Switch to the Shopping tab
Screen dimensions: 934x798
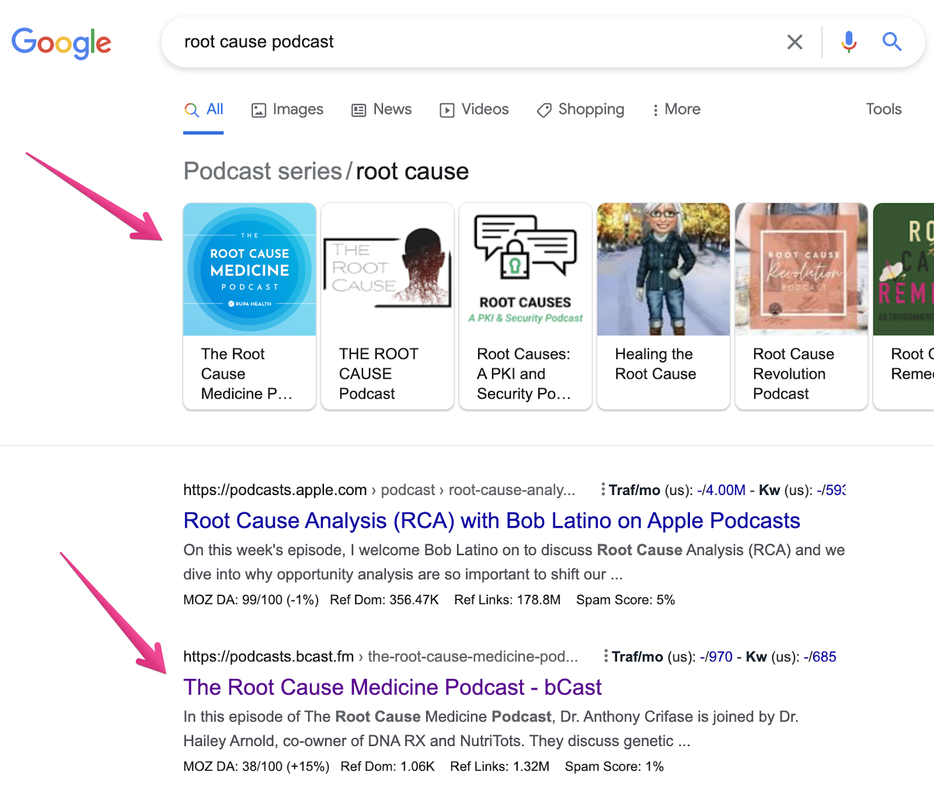tap(581, 109)
